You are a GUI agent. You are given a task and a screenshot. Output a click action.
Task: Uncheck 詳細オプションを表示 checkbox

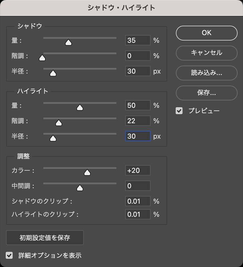[10, 255]
